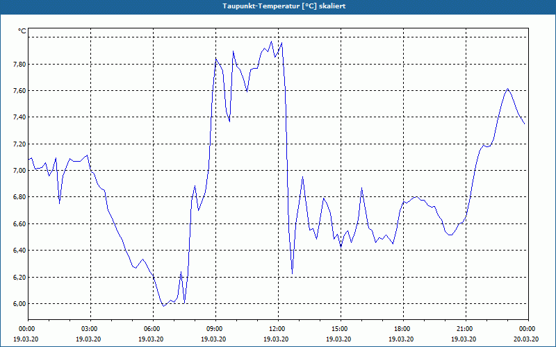Click the '12:00' time axis label
This screenshot has height=347, width=556.
tap(278, 329)
